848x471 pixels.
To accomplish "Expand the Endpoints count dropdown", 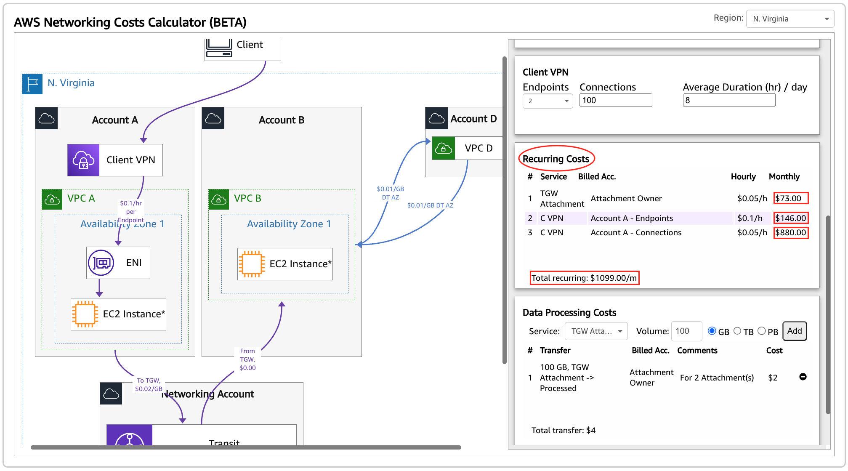I will coord(548,101).
